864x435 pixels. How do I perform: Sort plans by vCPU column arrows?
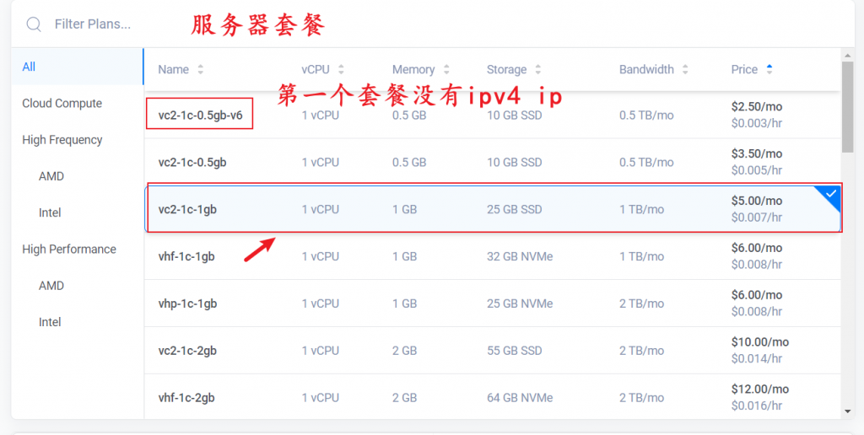[x=340, y=70]
